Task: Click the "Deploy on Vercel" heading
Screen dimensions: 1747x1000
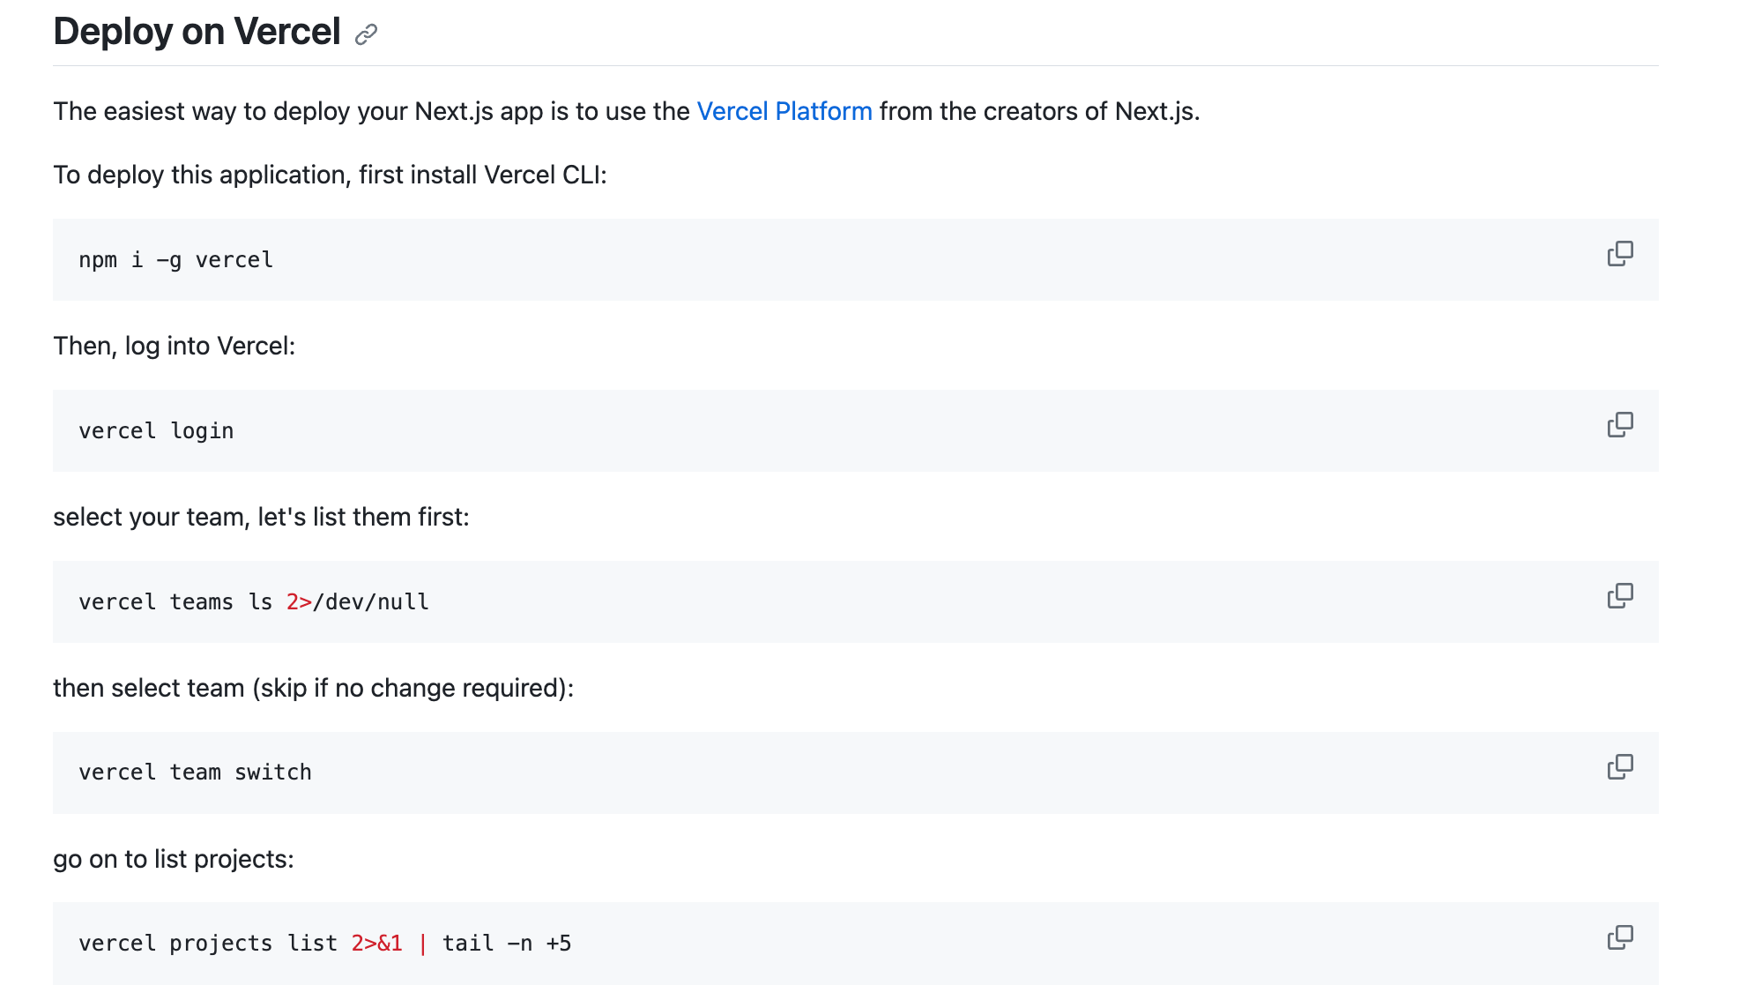Action: [x=196, y=32]
